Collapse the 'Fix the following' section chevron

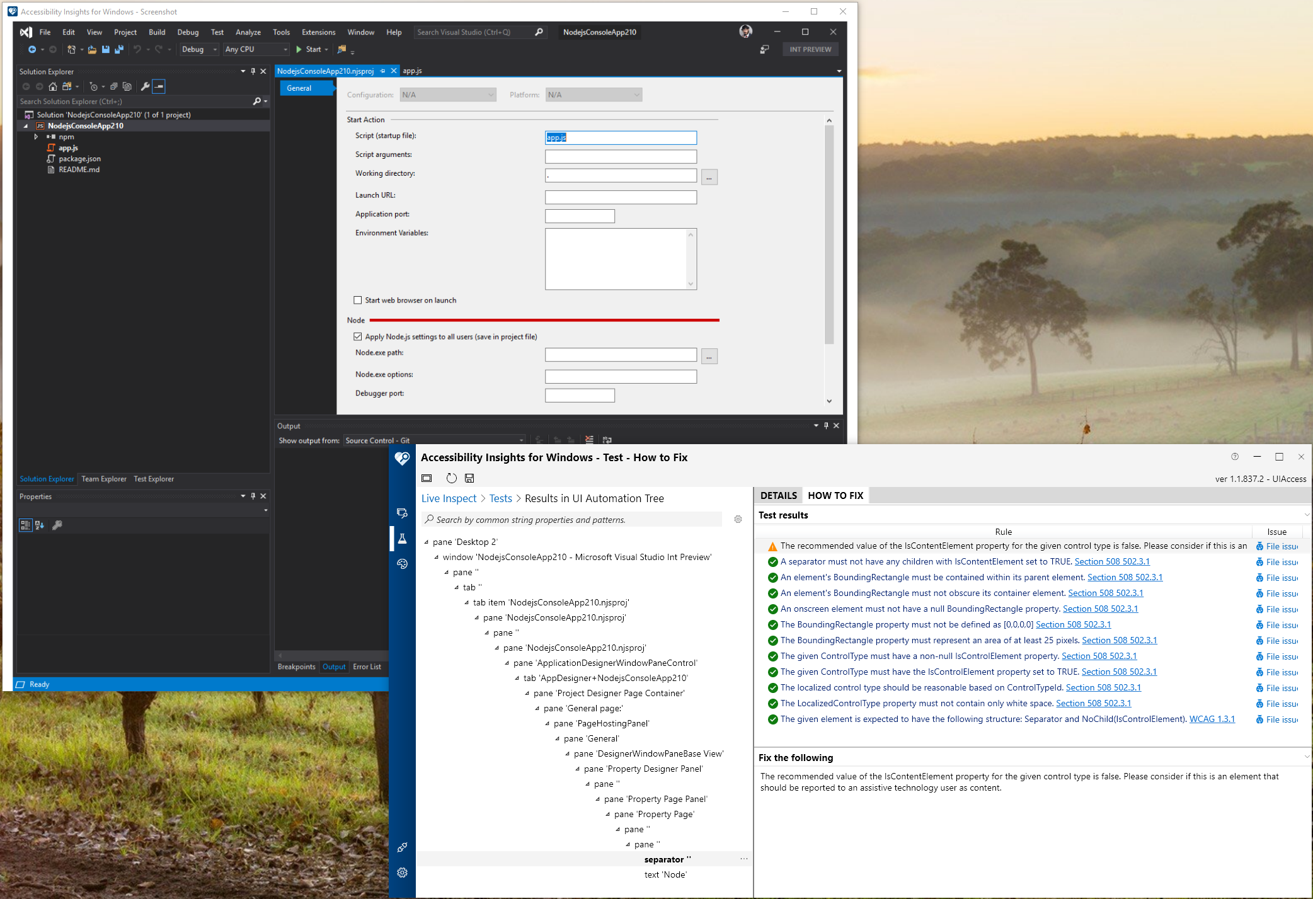1307,758
